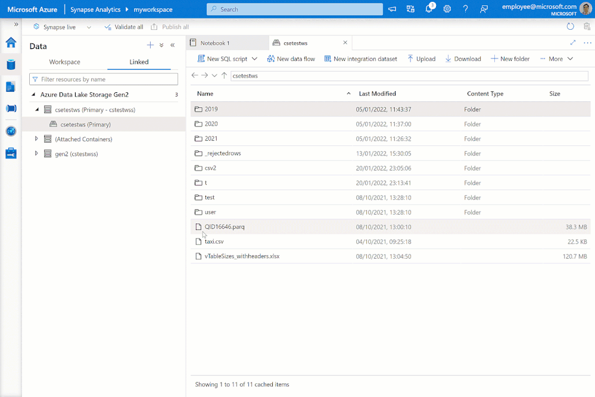Open the directory switcher icon in header
This screenshot has height=397, width=595.
click(x=410, y=9)
